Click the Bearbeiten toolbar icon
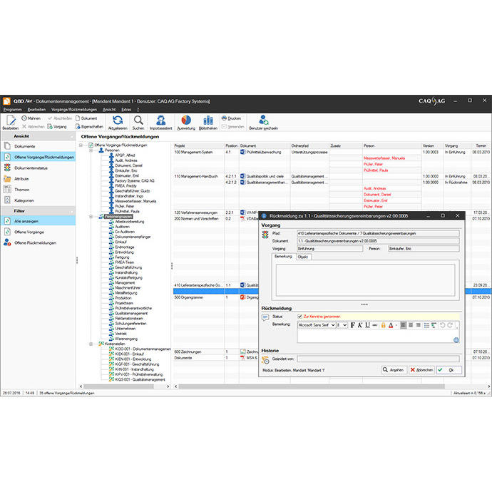Screen dimensions: 492x492 pos(11,123)
